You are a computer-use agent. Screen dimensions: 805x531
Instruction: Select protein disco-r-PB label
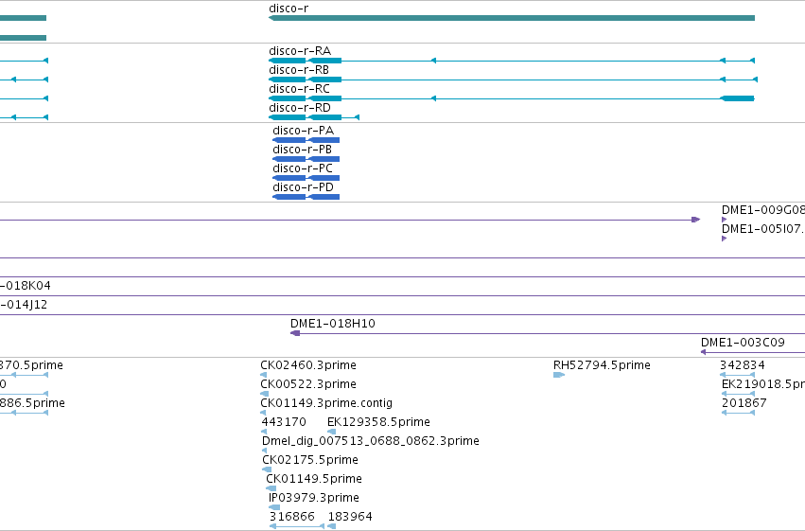(x=302, y=150)
